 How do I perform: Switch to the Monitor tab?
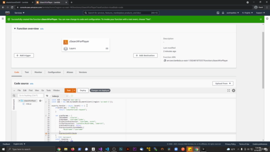pyautogui.click(x=38, y=72)
